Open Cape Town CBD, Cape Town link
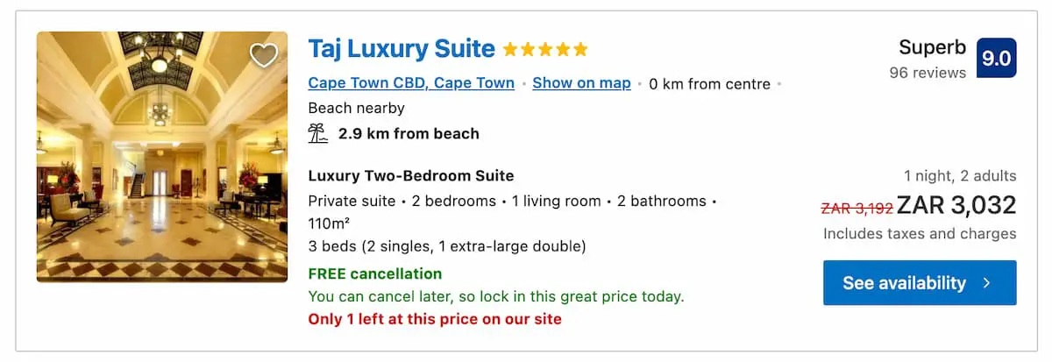The image size is (1052, 362). click(x=411, y=83)
